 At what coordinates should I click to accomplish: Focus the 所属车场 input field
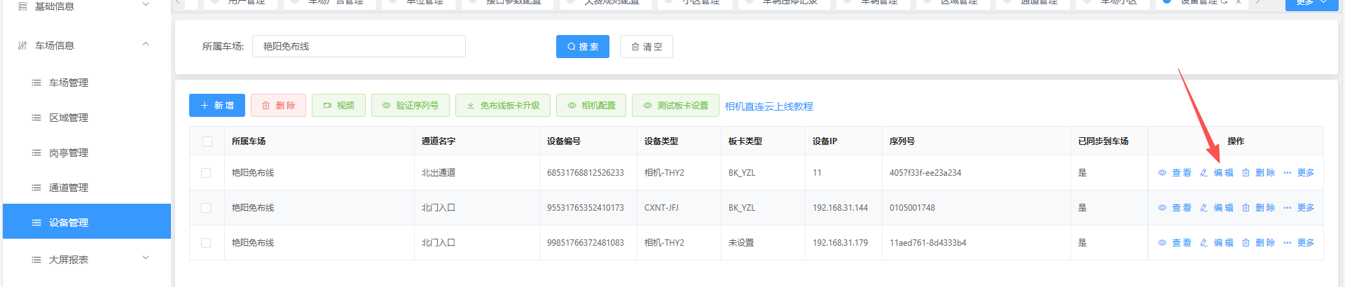point(359,46)
